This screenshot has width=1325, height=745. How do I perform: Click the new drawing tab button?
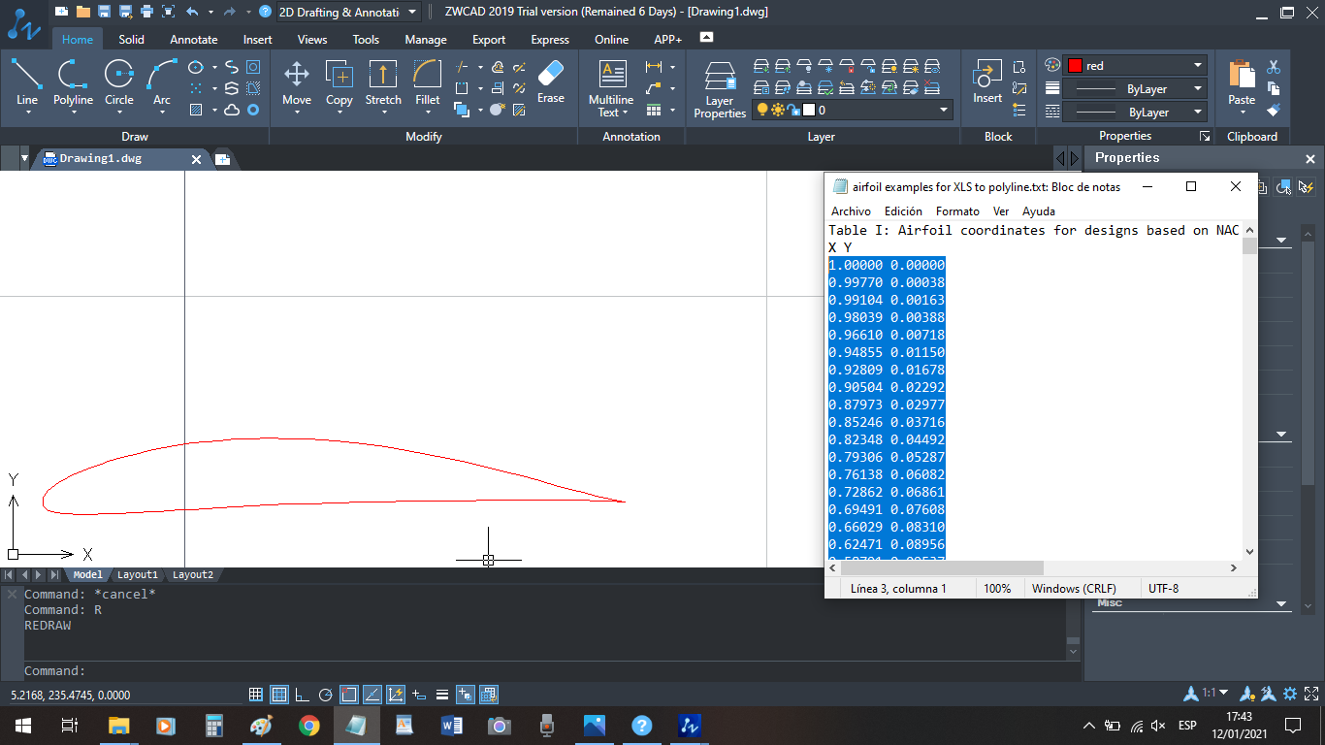tap(222, 159)
